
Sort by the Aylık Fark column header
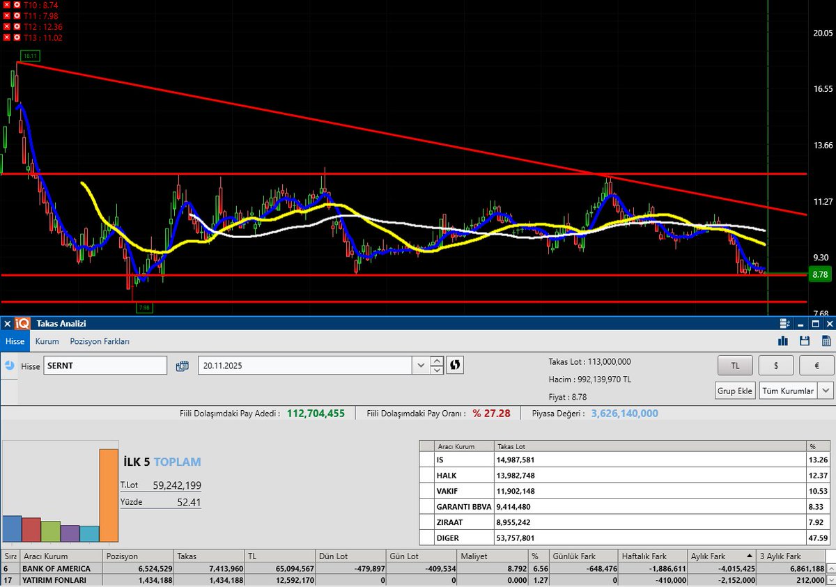tap(721, 556)
